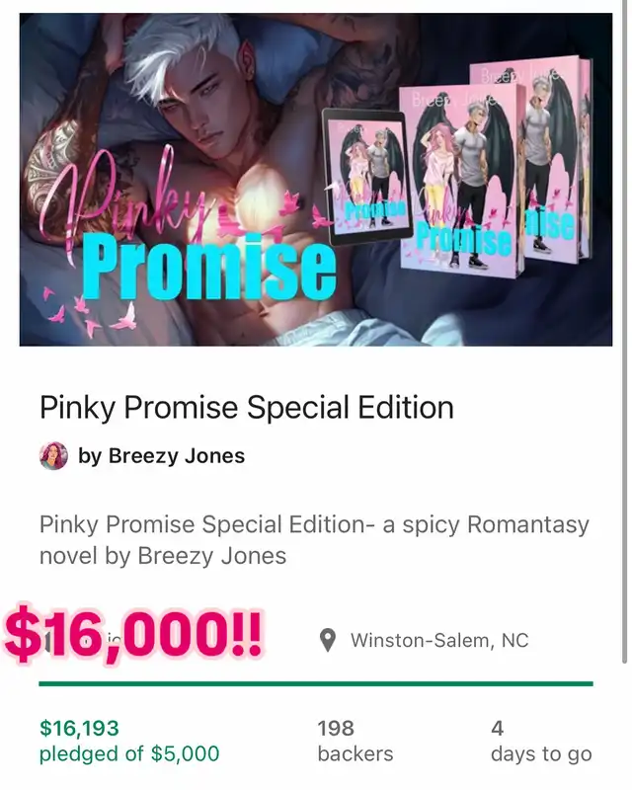Tap the cyan 'Promise' title text on banner
The height and width of the screenshot is (790, 632).
209,268
